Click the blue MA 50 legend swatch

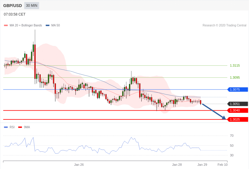coord(47,26)
